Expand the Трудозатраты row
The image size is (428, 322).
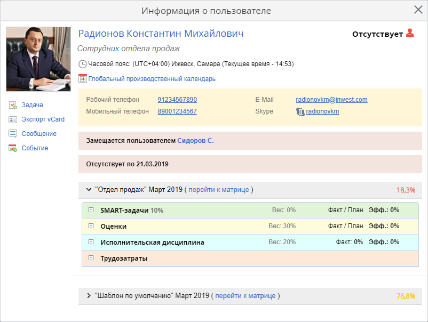pyautogui.click(x=91, y=258)
